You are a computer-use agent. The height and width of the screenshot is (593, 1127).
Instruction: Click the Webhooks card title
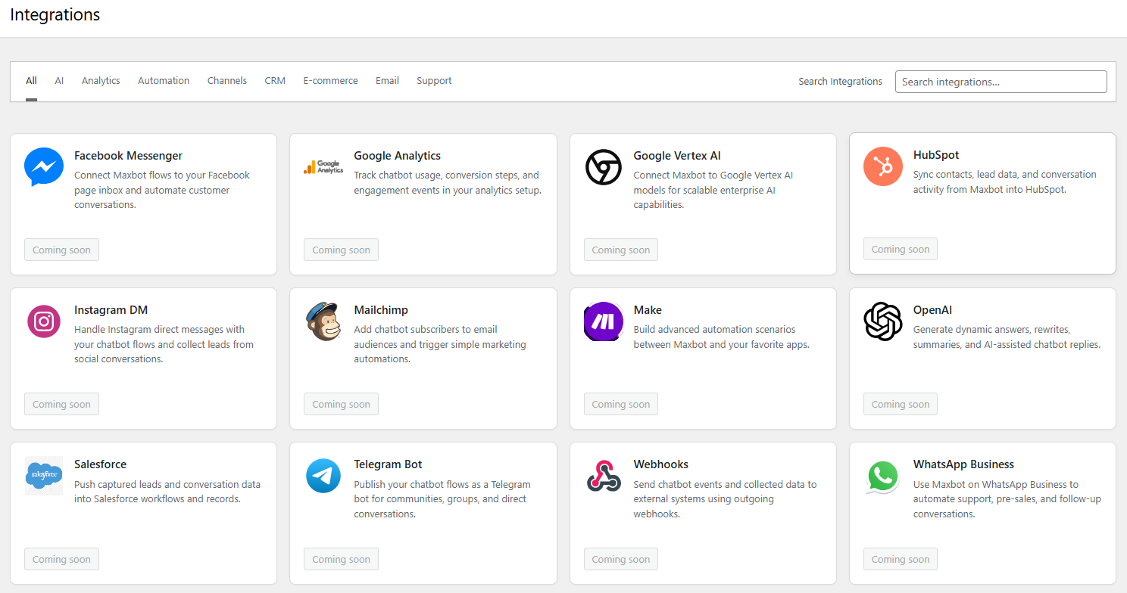[x=661, y=464]
